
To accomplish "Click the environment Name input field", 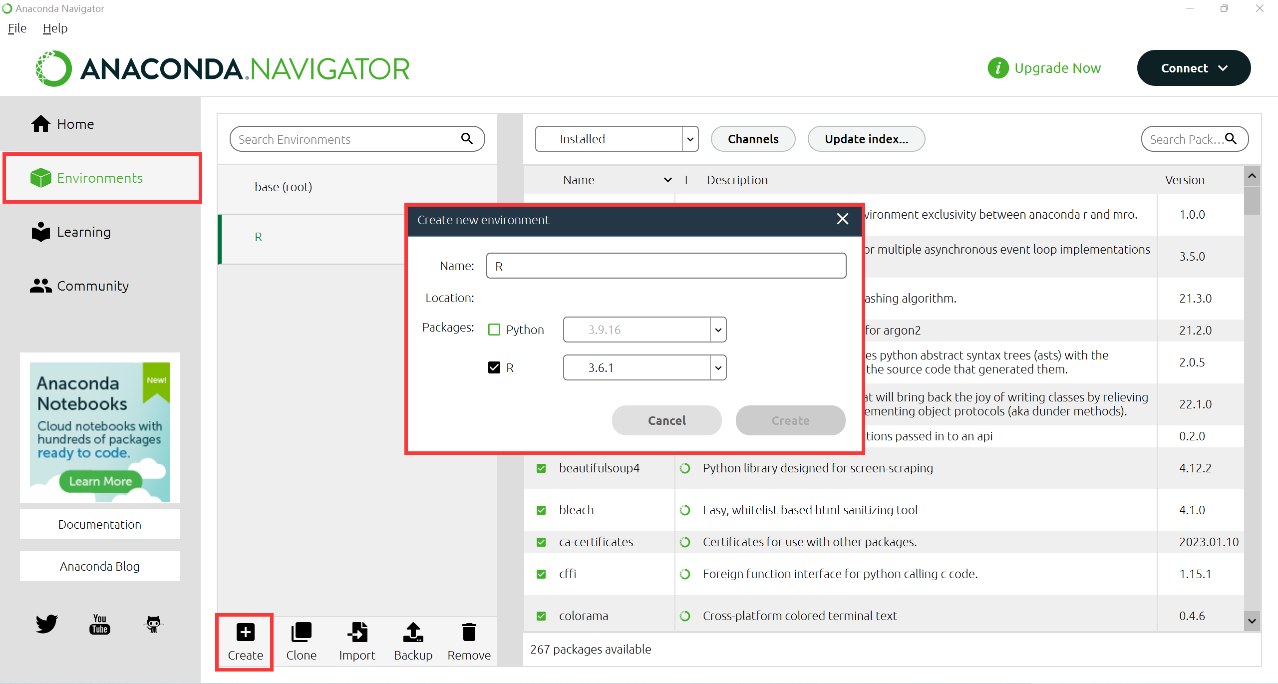I will click(x=666, y=266).
